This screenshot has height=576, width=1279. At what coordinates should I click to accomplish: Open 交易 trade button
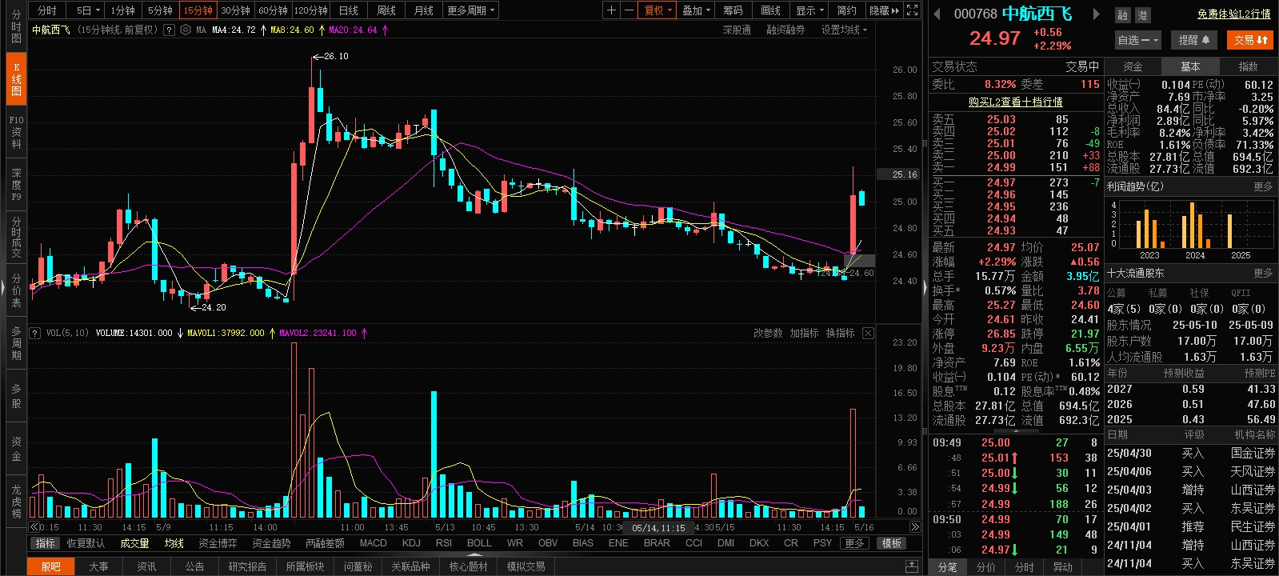(1249, 40)
